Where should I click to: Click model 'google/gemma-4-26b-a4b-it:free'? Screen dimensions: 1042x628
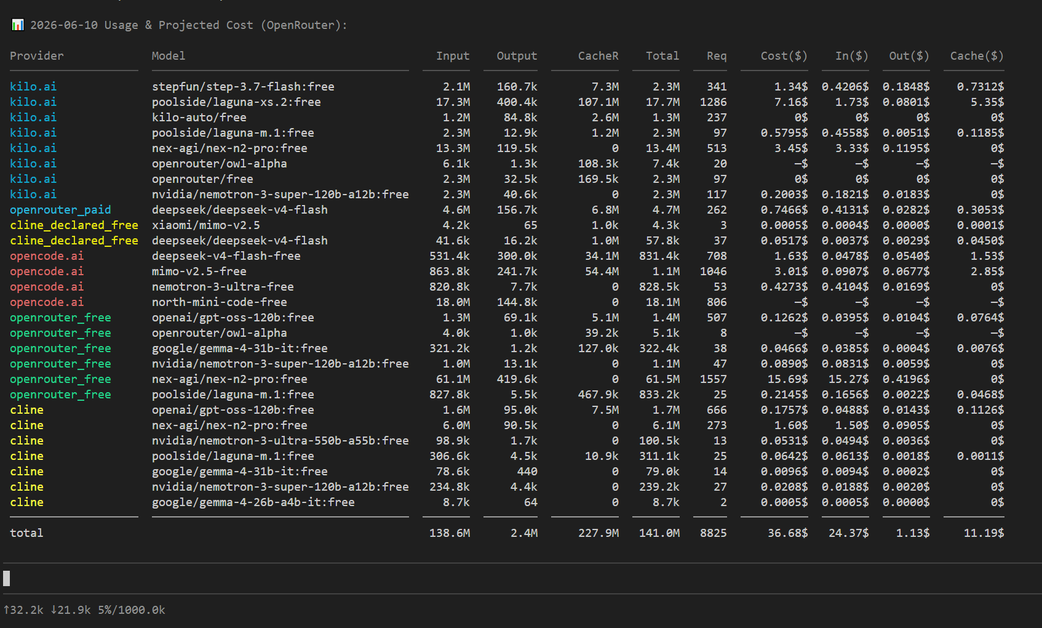253,502
